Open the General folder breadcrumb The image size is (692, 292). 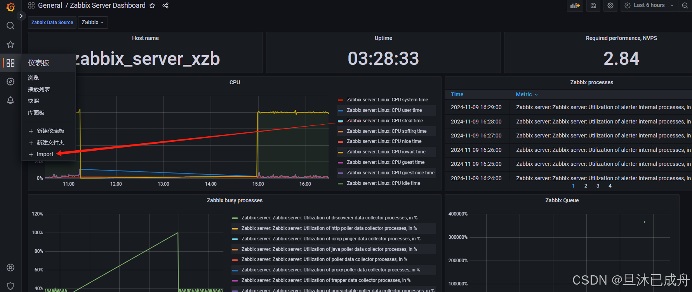click(50, 5)
